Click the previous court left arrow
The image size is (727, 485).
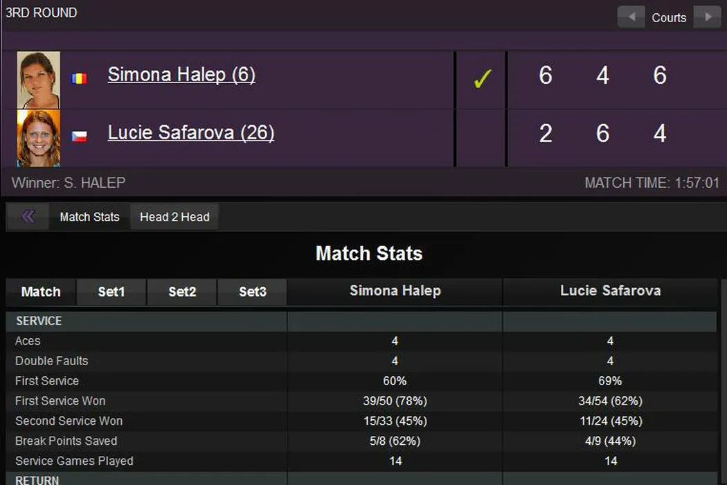tap(631, 17)
